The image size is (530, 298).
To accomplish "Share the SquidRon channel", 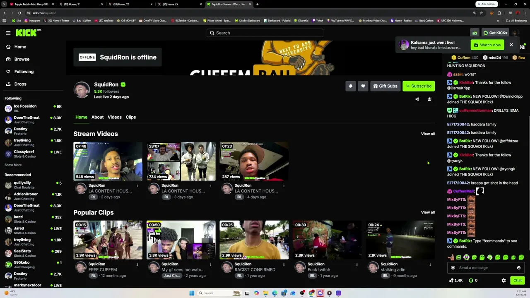I will 417,99.
